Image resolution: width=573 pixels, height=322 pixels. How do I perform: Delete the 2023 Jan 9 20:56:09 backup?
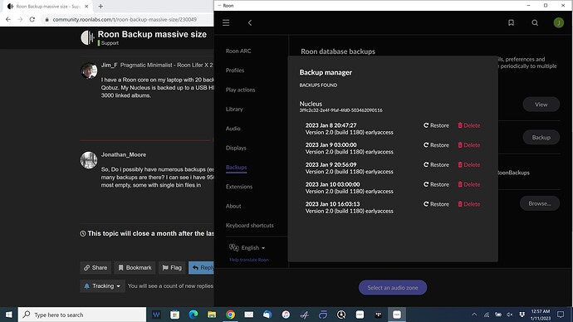(469, 164)
